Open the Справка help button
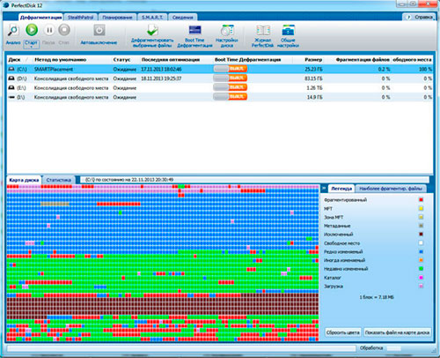Screen dimensions: 440x358 [x=420, y=17]
